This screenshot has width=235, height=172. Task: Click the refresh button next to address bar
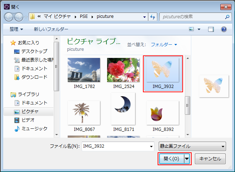click(153, 17)
